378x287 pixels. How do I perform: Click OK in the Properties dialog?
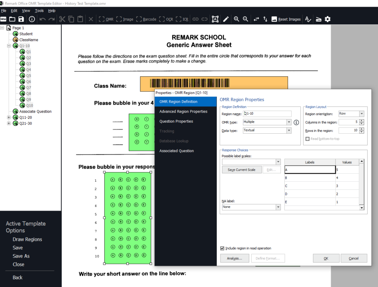click(x=326, y=258)
